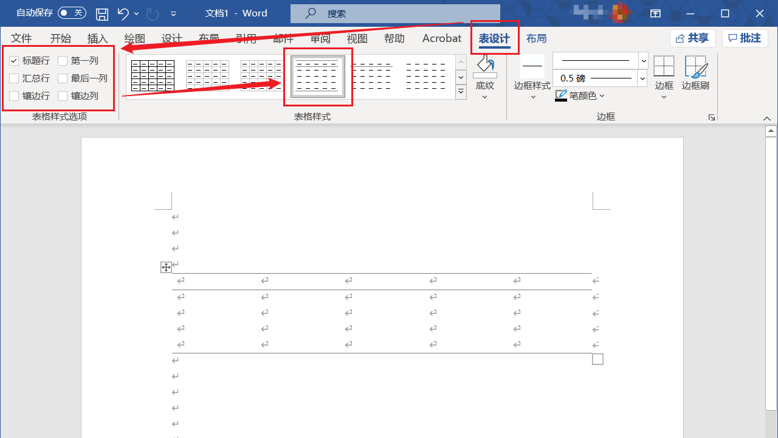Open the 边框 group dialog launcher
Screen dimensions: 778x438
tap(712, 117)
